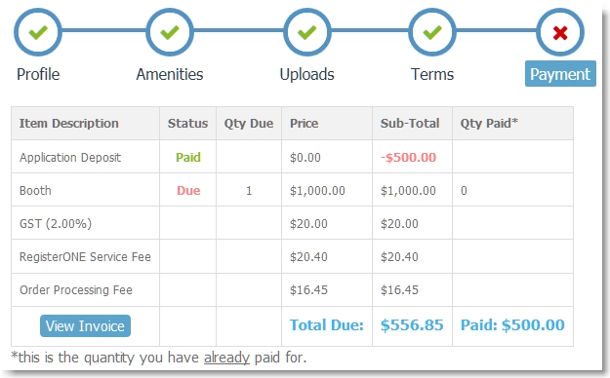Click the Payment step red X circle
This screenshot has height=378, width=610.
[560, 32]
